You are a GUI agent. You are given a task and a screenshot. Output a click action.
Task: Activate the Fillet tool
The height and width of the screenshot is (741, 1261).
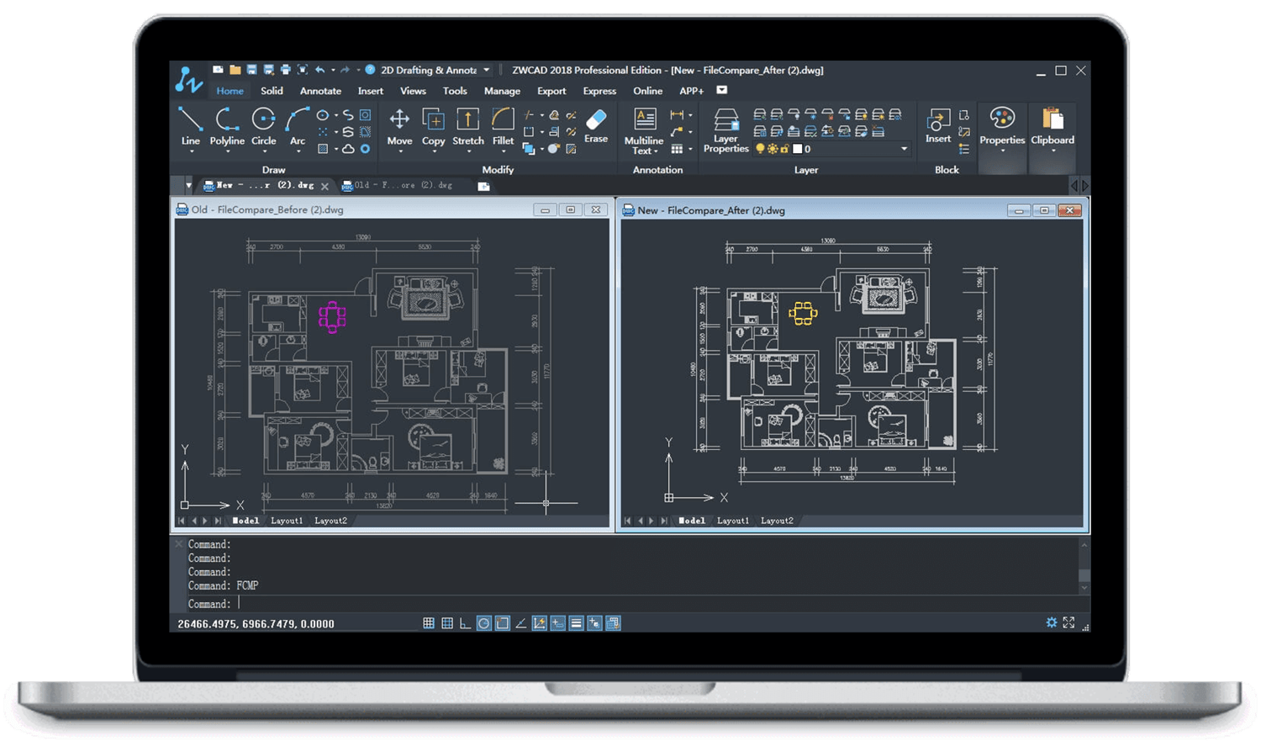click(502, 126)
